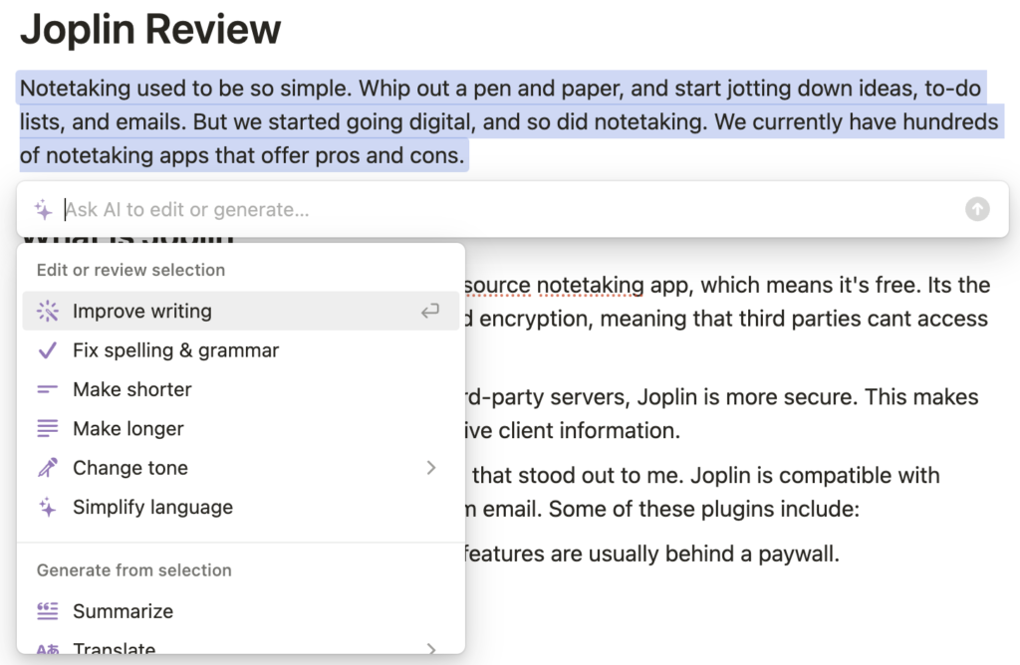Click the Enter return icon beside Improve writing
1020x665 pixels.
pyautogui.click(x=429, y=312)
